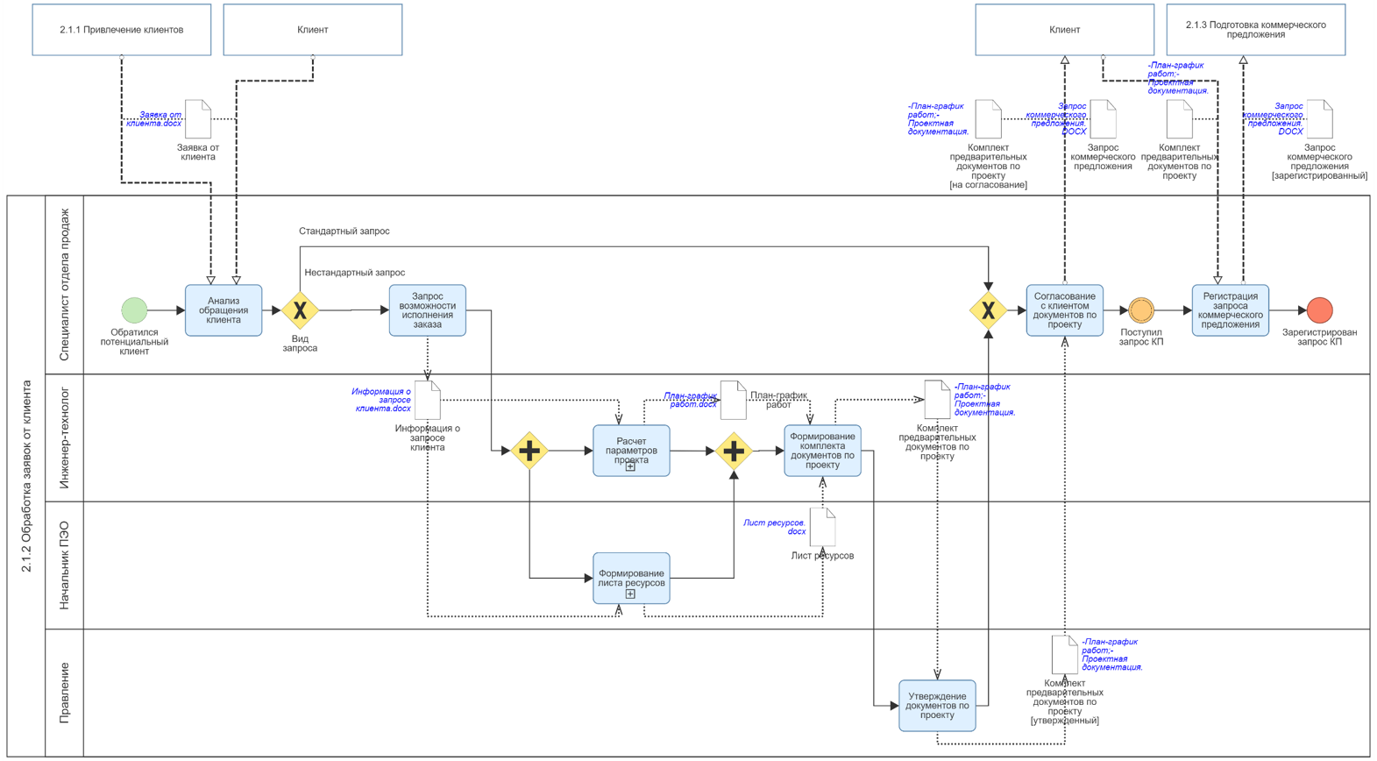Select the red end event 'Зарегистрирован запрос КП'
Image resolution: width=1377 pixels, height=761 pixels.
coord(1319,309)
